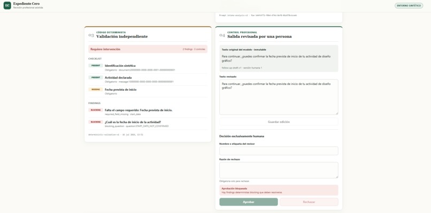Click the deterministic-validation-v1 timestamp line
431x213 pixels.
[116, 135]
